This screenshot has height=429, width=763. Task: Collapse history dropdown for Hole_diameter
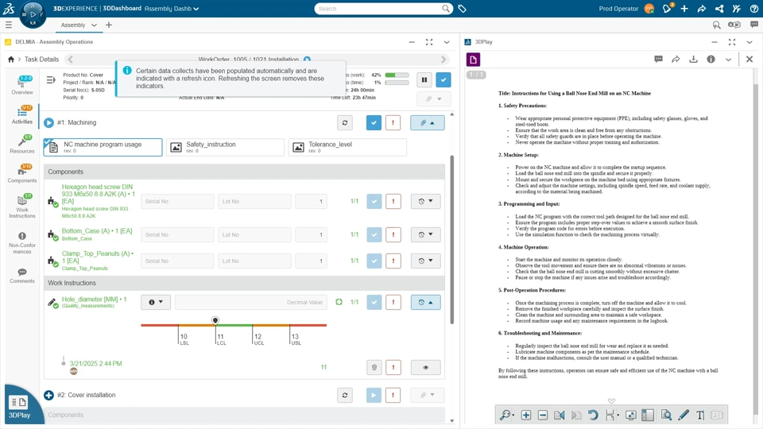[x=426, y=302]
